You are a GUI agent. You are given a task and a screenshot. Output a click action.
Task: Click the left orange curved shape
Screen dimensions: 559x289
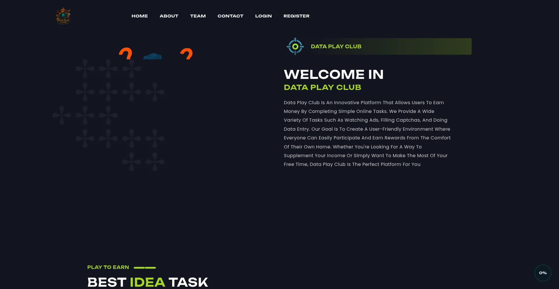point(126,54)
